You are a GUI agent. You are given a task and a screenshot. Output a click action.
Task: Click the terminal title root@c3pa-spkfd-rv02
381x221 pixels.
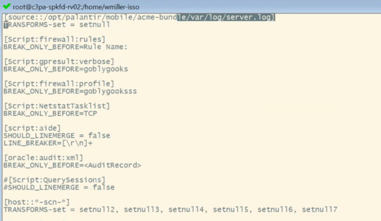click(x=76, y=7)
